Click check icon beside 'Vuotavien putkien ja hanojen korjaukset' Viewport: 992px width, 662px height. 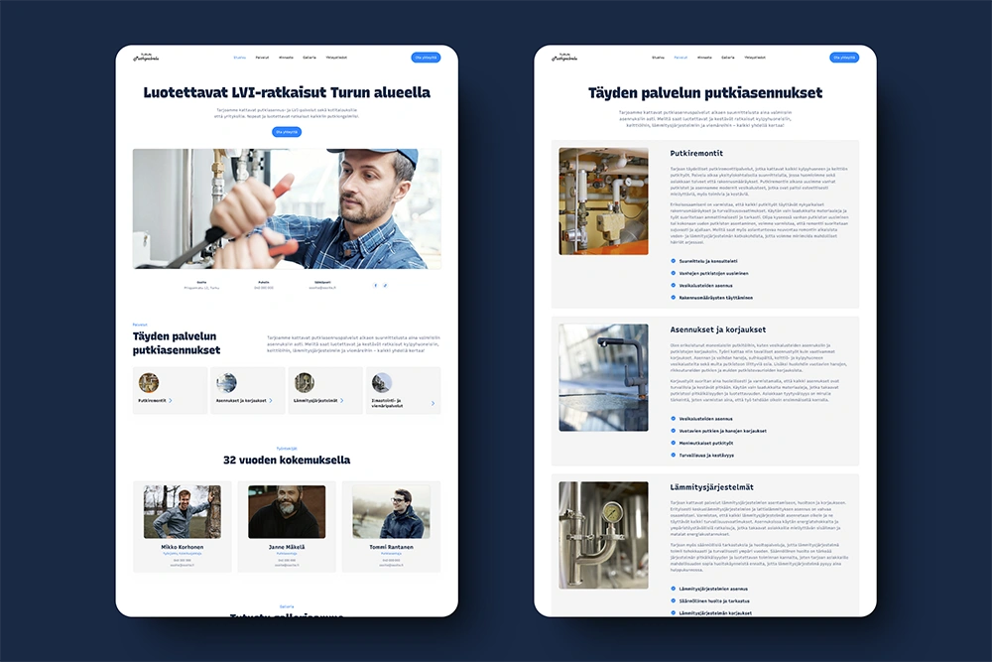coord(674,431)
